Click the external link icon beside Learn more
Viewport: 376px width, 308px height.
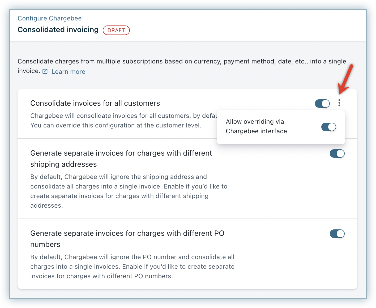(45, 71)
